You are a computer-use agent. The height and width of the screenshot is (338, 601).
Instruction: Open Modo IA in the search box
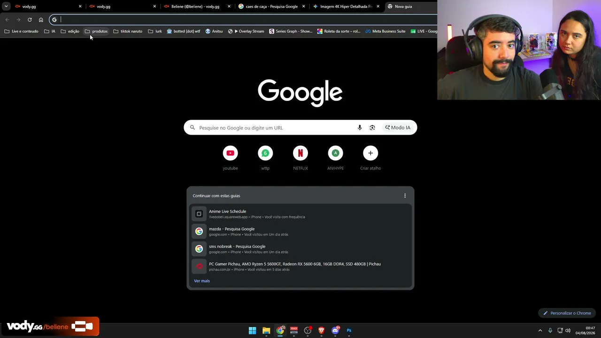tap(398, 128)
